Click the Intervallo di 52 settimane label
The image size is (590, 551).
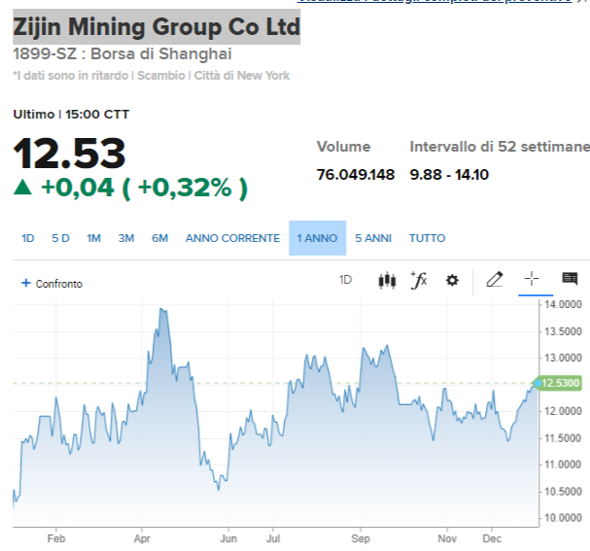pos(500,147)
